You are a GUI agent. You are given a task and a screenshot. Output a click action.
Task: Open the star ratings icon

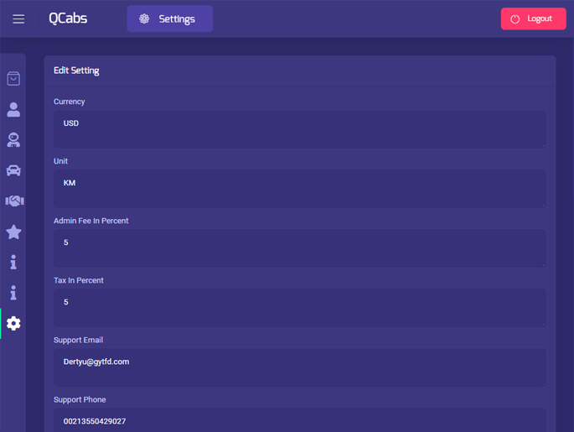[x=13, y=232]
